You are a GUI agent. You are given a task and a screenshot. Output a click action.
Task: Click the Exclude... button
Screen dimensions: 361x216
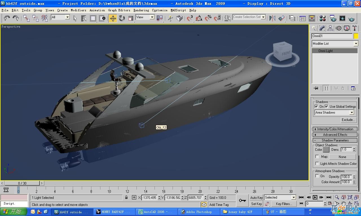(x=348, y=120)
